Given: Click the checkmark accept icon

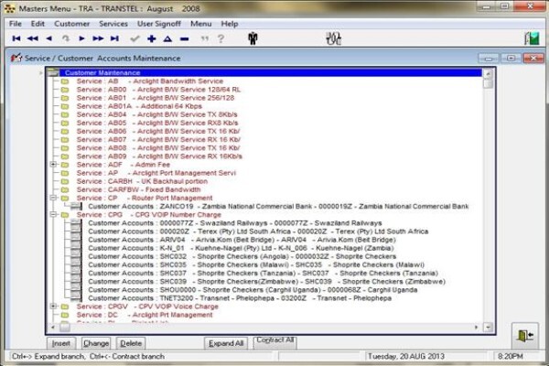Looking at the screenshot, I should 135,38.
